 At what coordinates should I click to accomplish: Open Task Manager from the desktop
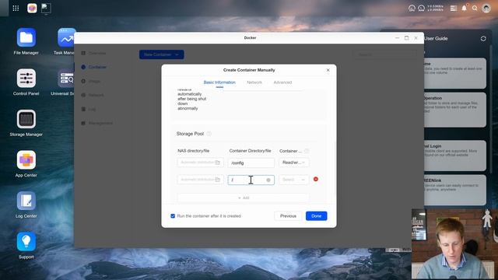pos(66,37)
